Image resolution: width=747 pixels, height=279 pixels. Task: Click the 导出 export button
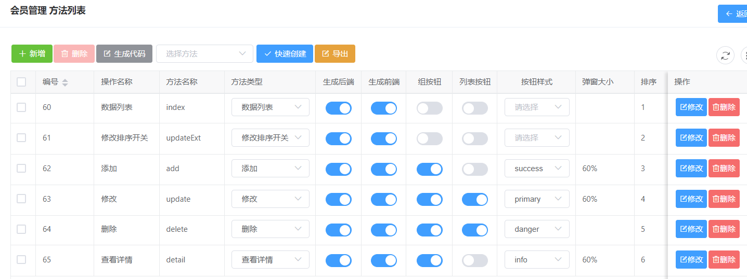334,54
